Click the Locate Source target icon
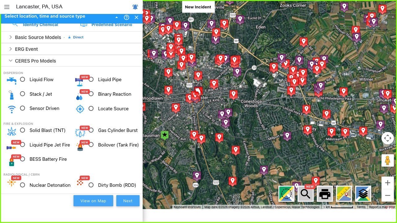Screen dimensions: 397x223 tap(80, 109)
